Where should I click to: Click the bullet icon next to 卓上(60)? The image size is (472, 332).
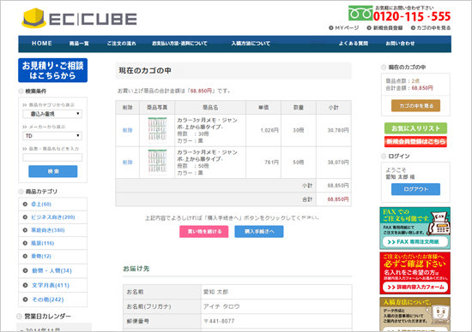(x=25, y=205)
